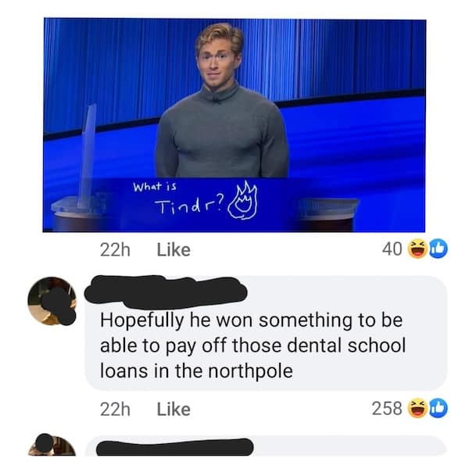Open the posted game show image
Screen dimensions: 469x469
[234, 125]
